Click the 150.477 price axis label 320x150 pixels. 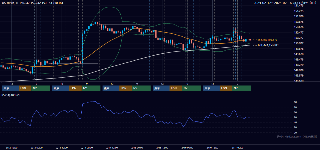pyautogui.click(x=299, y=32)
